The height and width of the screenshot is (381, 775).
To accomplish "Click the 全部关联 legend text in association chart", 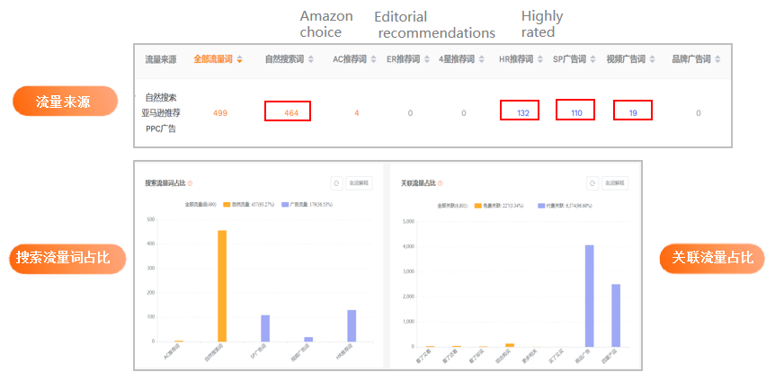I will (452, 205).
